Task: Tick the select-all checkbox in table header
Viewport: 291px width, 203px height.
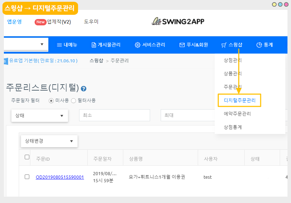Action: pos(27,157)
